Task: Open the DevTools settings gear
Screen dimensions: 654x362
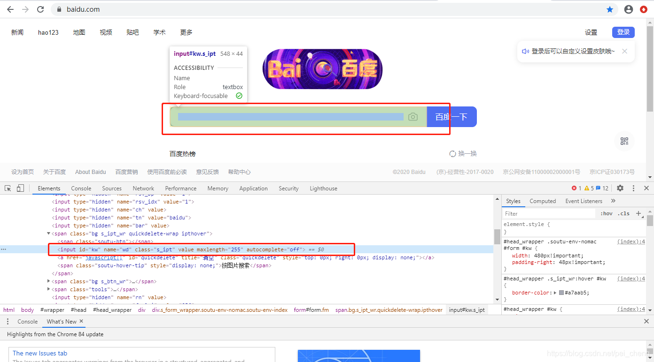Action: pos(620,188)
